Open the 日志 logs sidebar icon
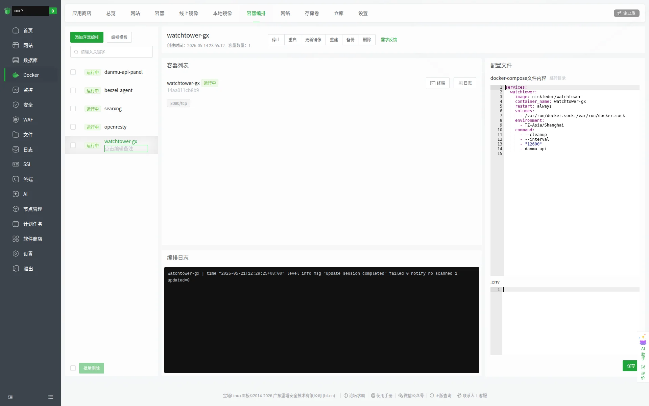 point(16,150)
